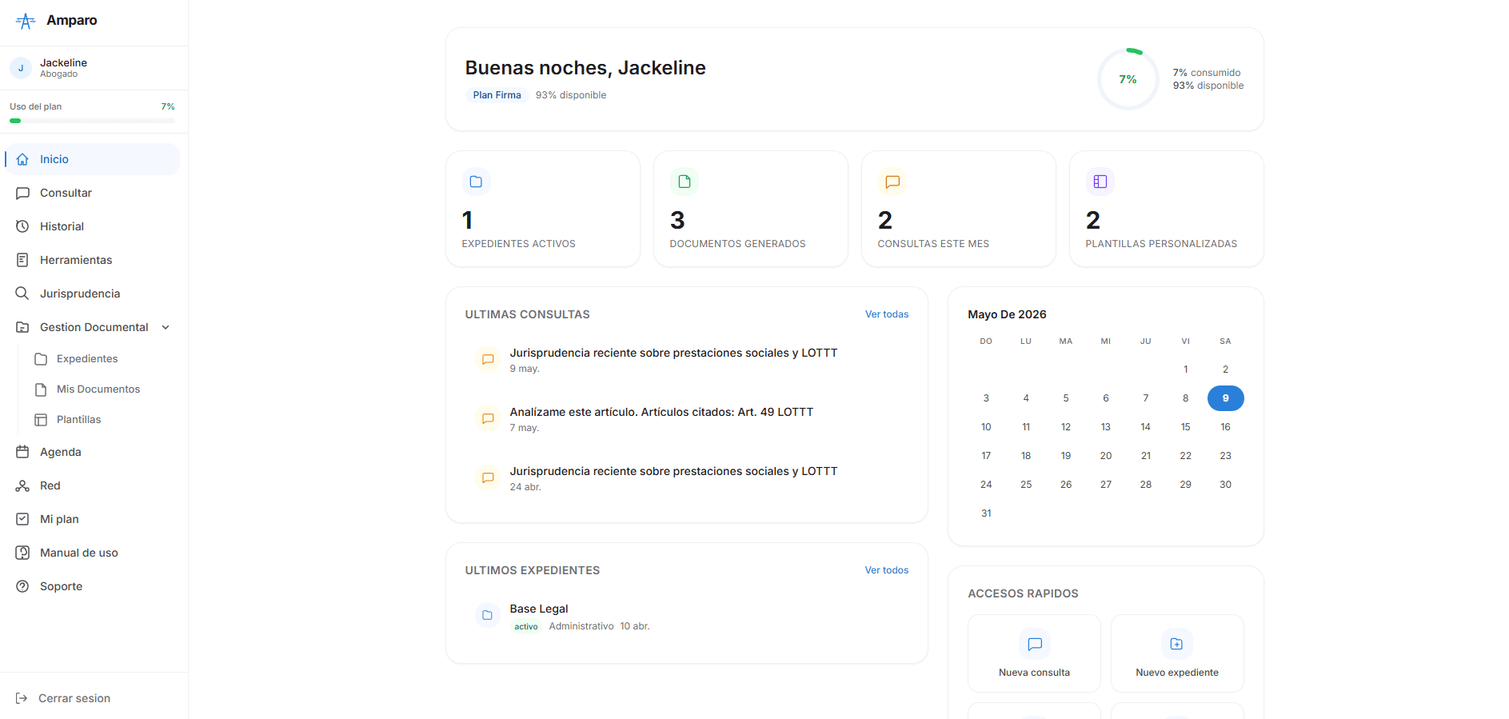1509x719 pixels.
Task: Click the Mayo De 2026 calendar title
Action: (1007, 314)
